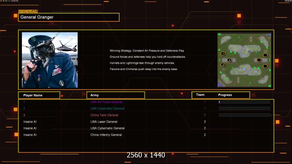Click the upper empty start marker on minimap's right side

(265, 55)
